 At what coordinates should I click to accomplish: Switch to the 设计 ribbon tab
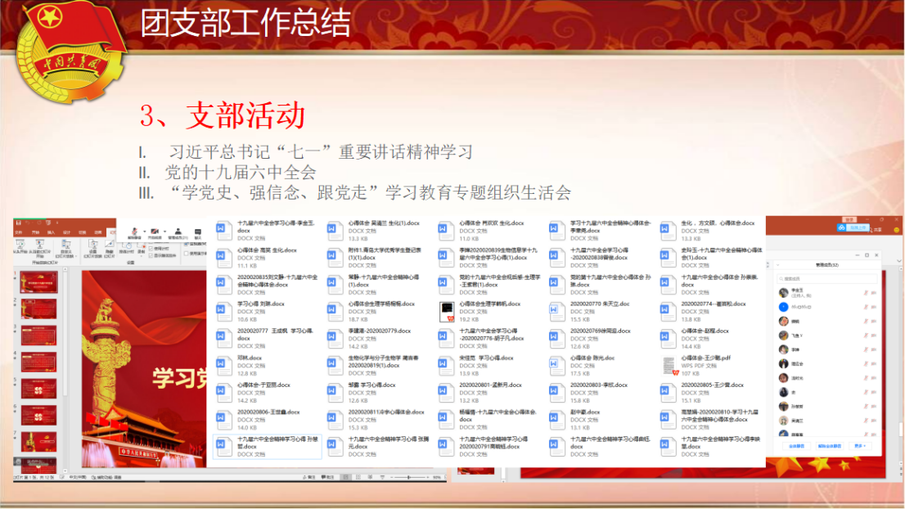point(67,232)
